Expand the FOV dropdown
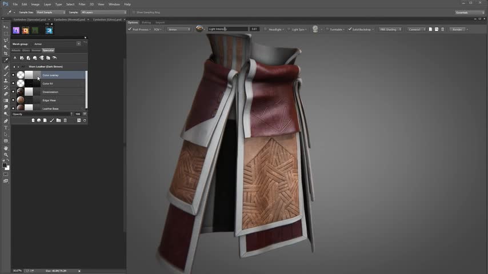The width and height of the screenshot is (488, 274). pos(158,29)
